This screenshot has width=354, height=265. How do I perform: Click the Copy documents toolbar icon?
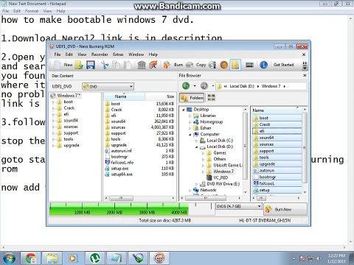click(x=116, y=65)
